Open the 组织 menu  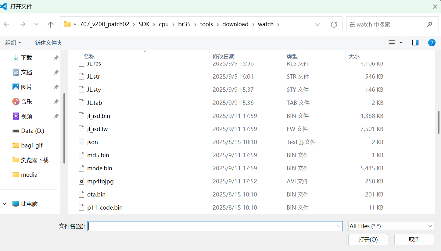(x=13, y=43)
